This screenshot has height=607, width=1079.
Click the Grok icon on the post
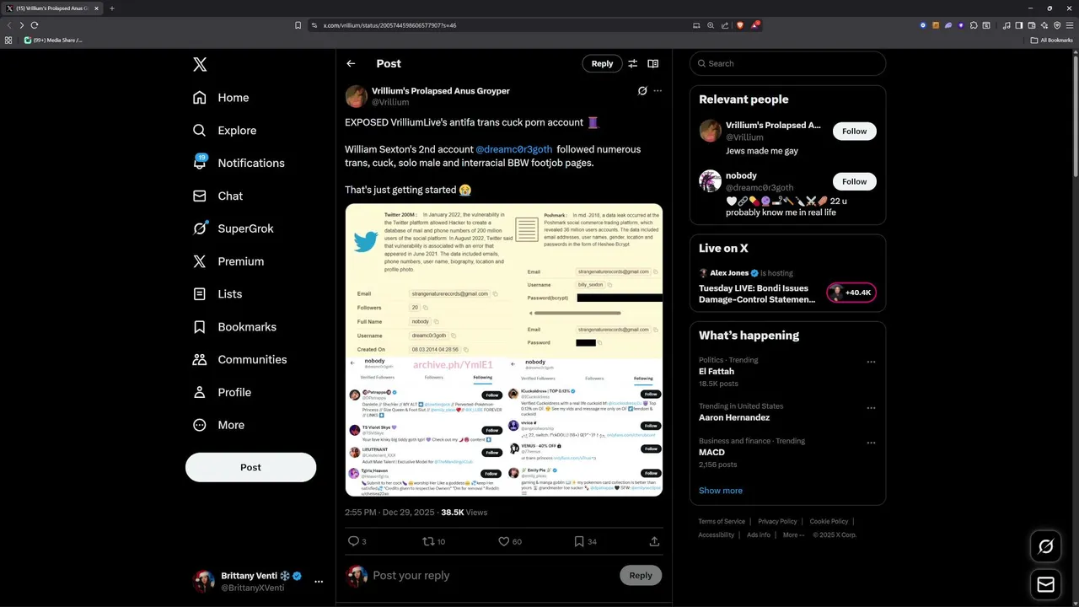pos(642,91)
